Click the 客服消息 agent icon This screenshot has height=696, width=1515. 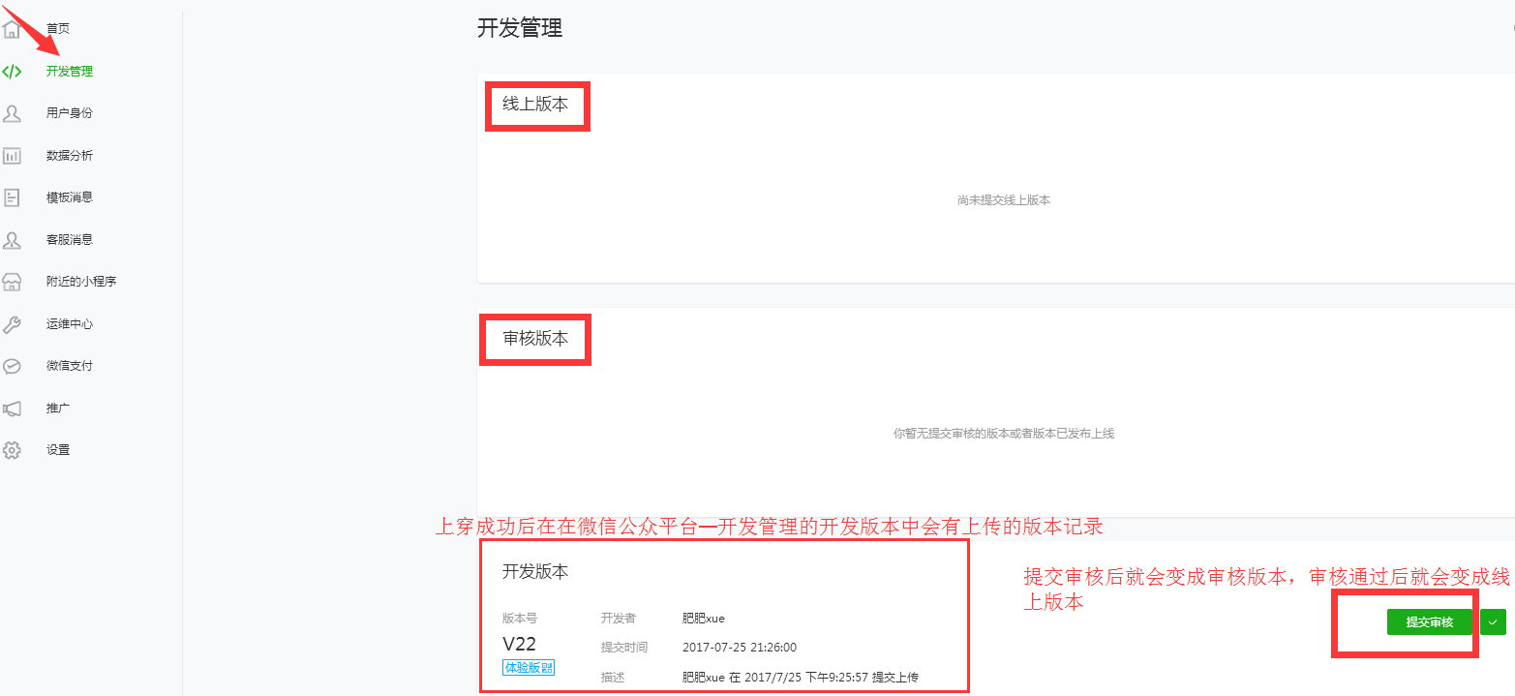pos(12,240)
